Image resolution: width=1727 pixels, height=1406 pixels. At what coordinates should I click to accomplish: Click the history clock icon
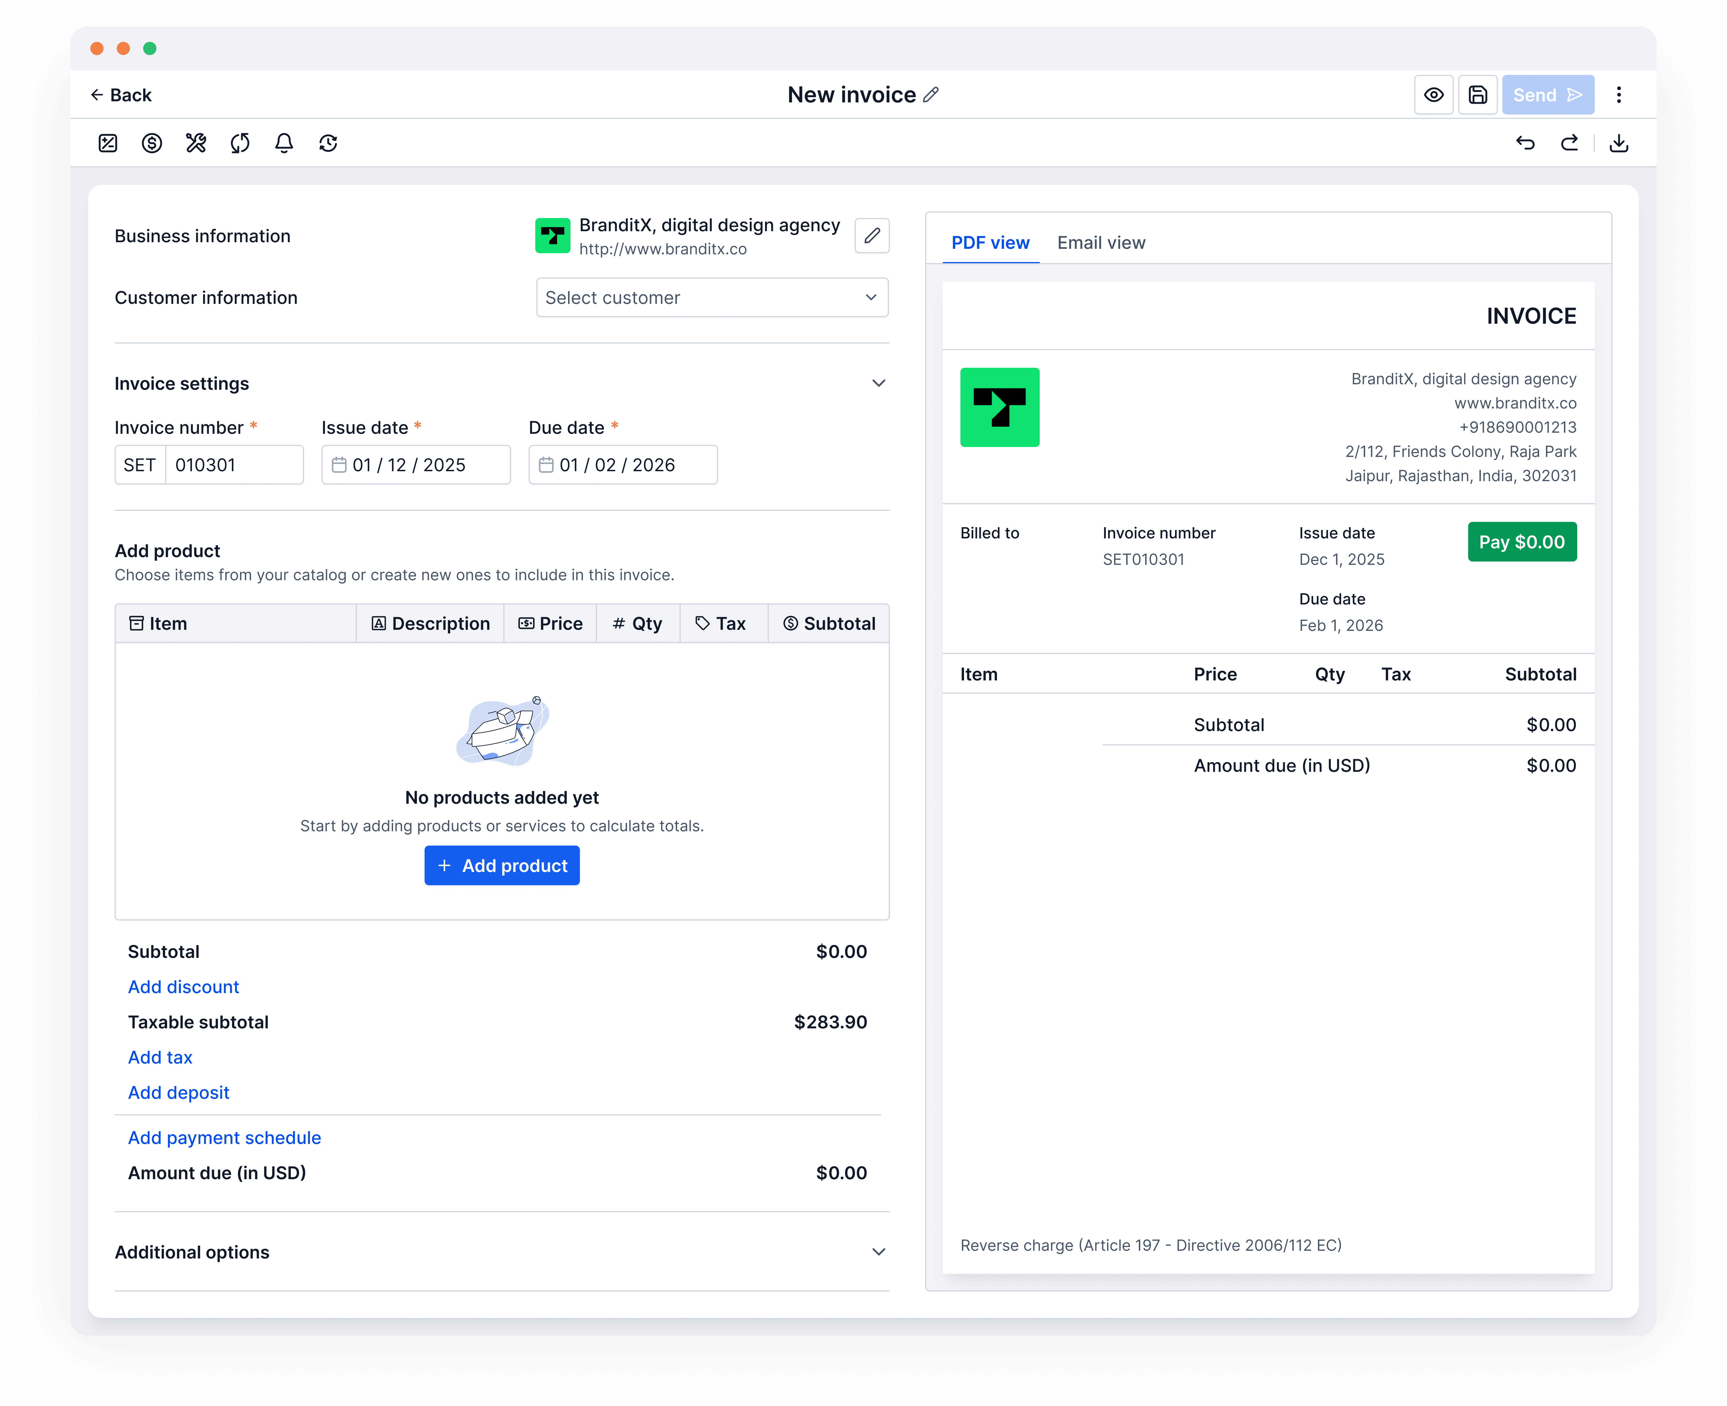(328, 143)
